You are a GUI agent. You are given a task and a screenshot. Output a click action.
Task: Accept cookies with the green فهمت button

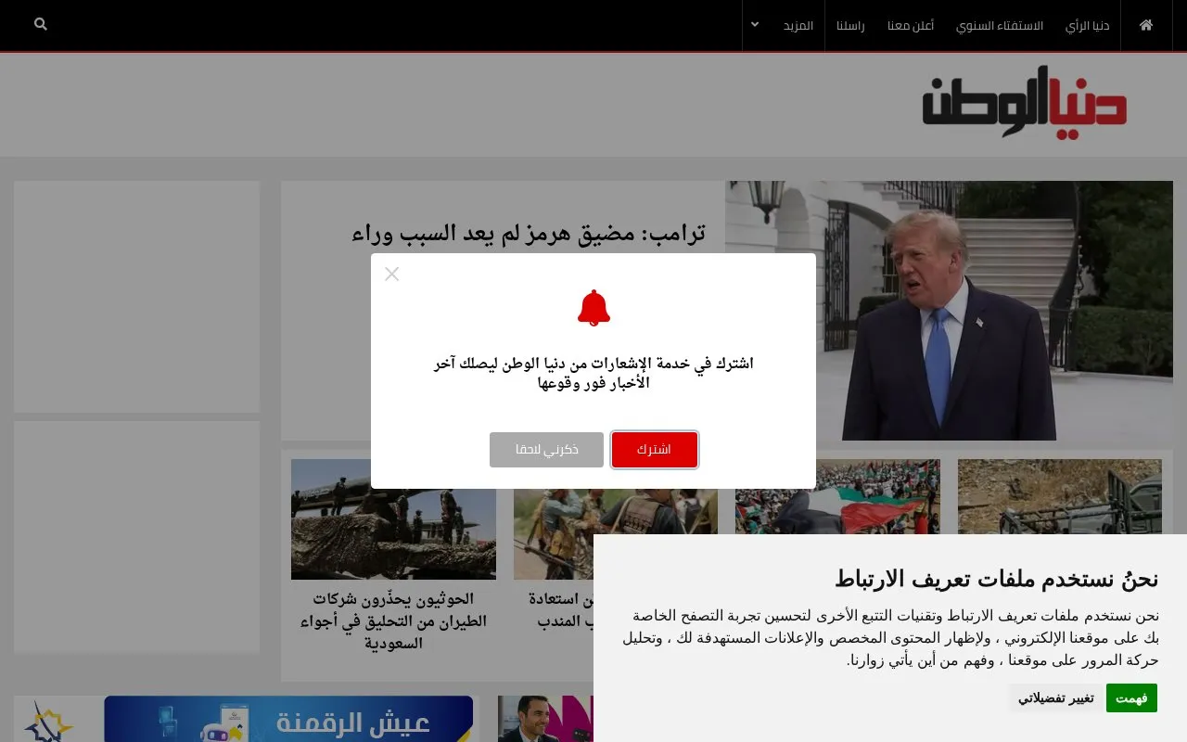tap(1131, 698)
